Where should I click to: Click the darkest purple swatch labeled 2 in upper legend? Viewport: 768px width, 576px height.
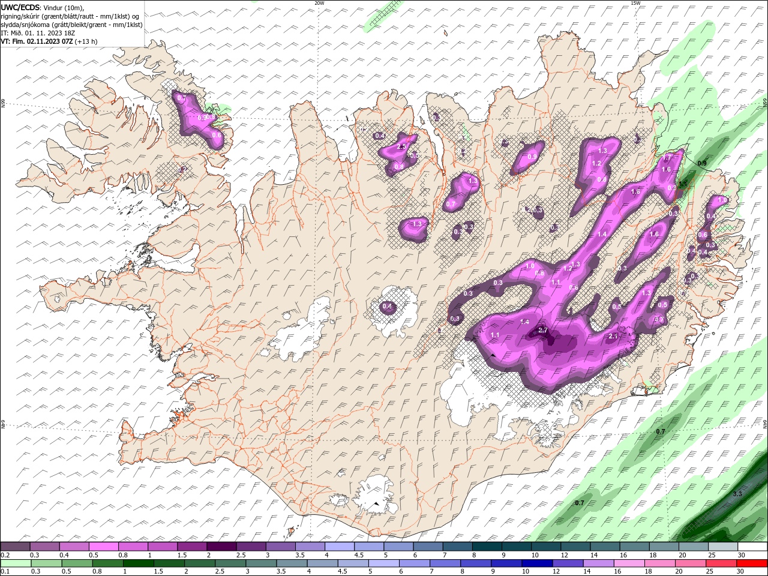(221, 547)
